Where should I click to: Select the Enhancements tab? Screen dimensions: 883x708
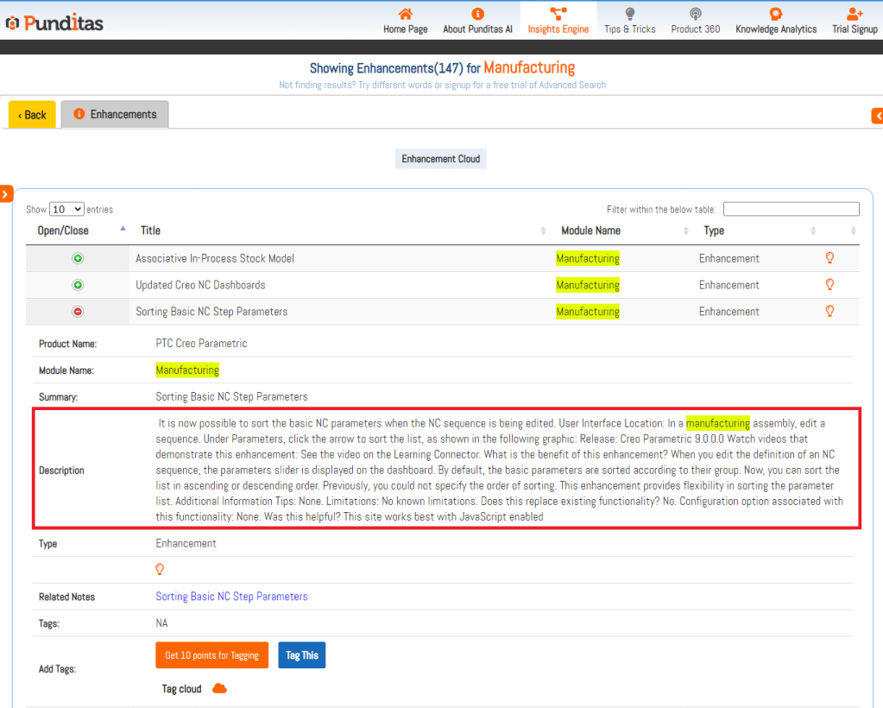click(x=115, y=114)
